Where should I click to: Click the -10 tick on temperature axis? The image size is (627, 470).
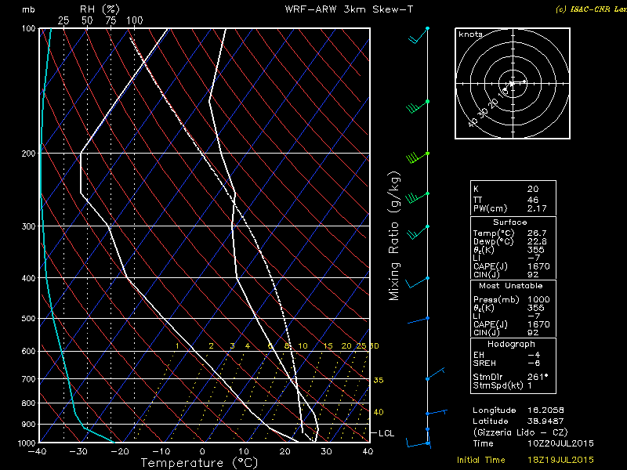[161, 452]
